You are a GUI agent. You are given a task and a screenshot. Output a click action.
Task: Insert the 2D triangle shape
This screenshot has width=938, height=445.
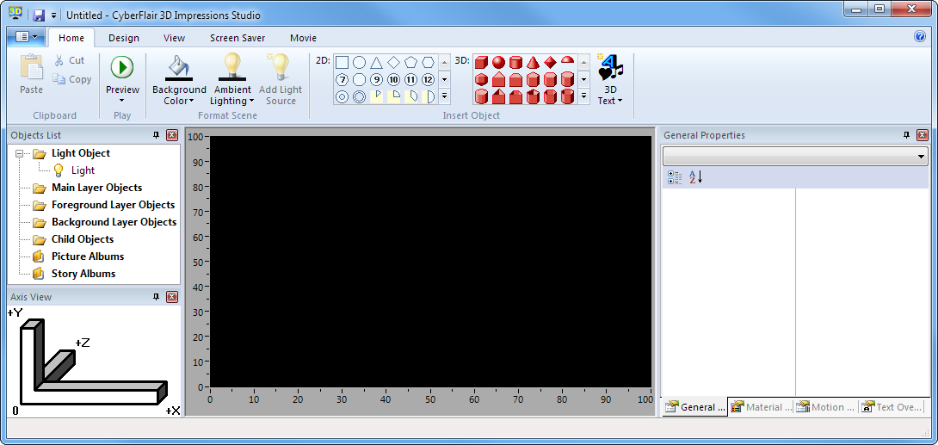click(376, 62)
